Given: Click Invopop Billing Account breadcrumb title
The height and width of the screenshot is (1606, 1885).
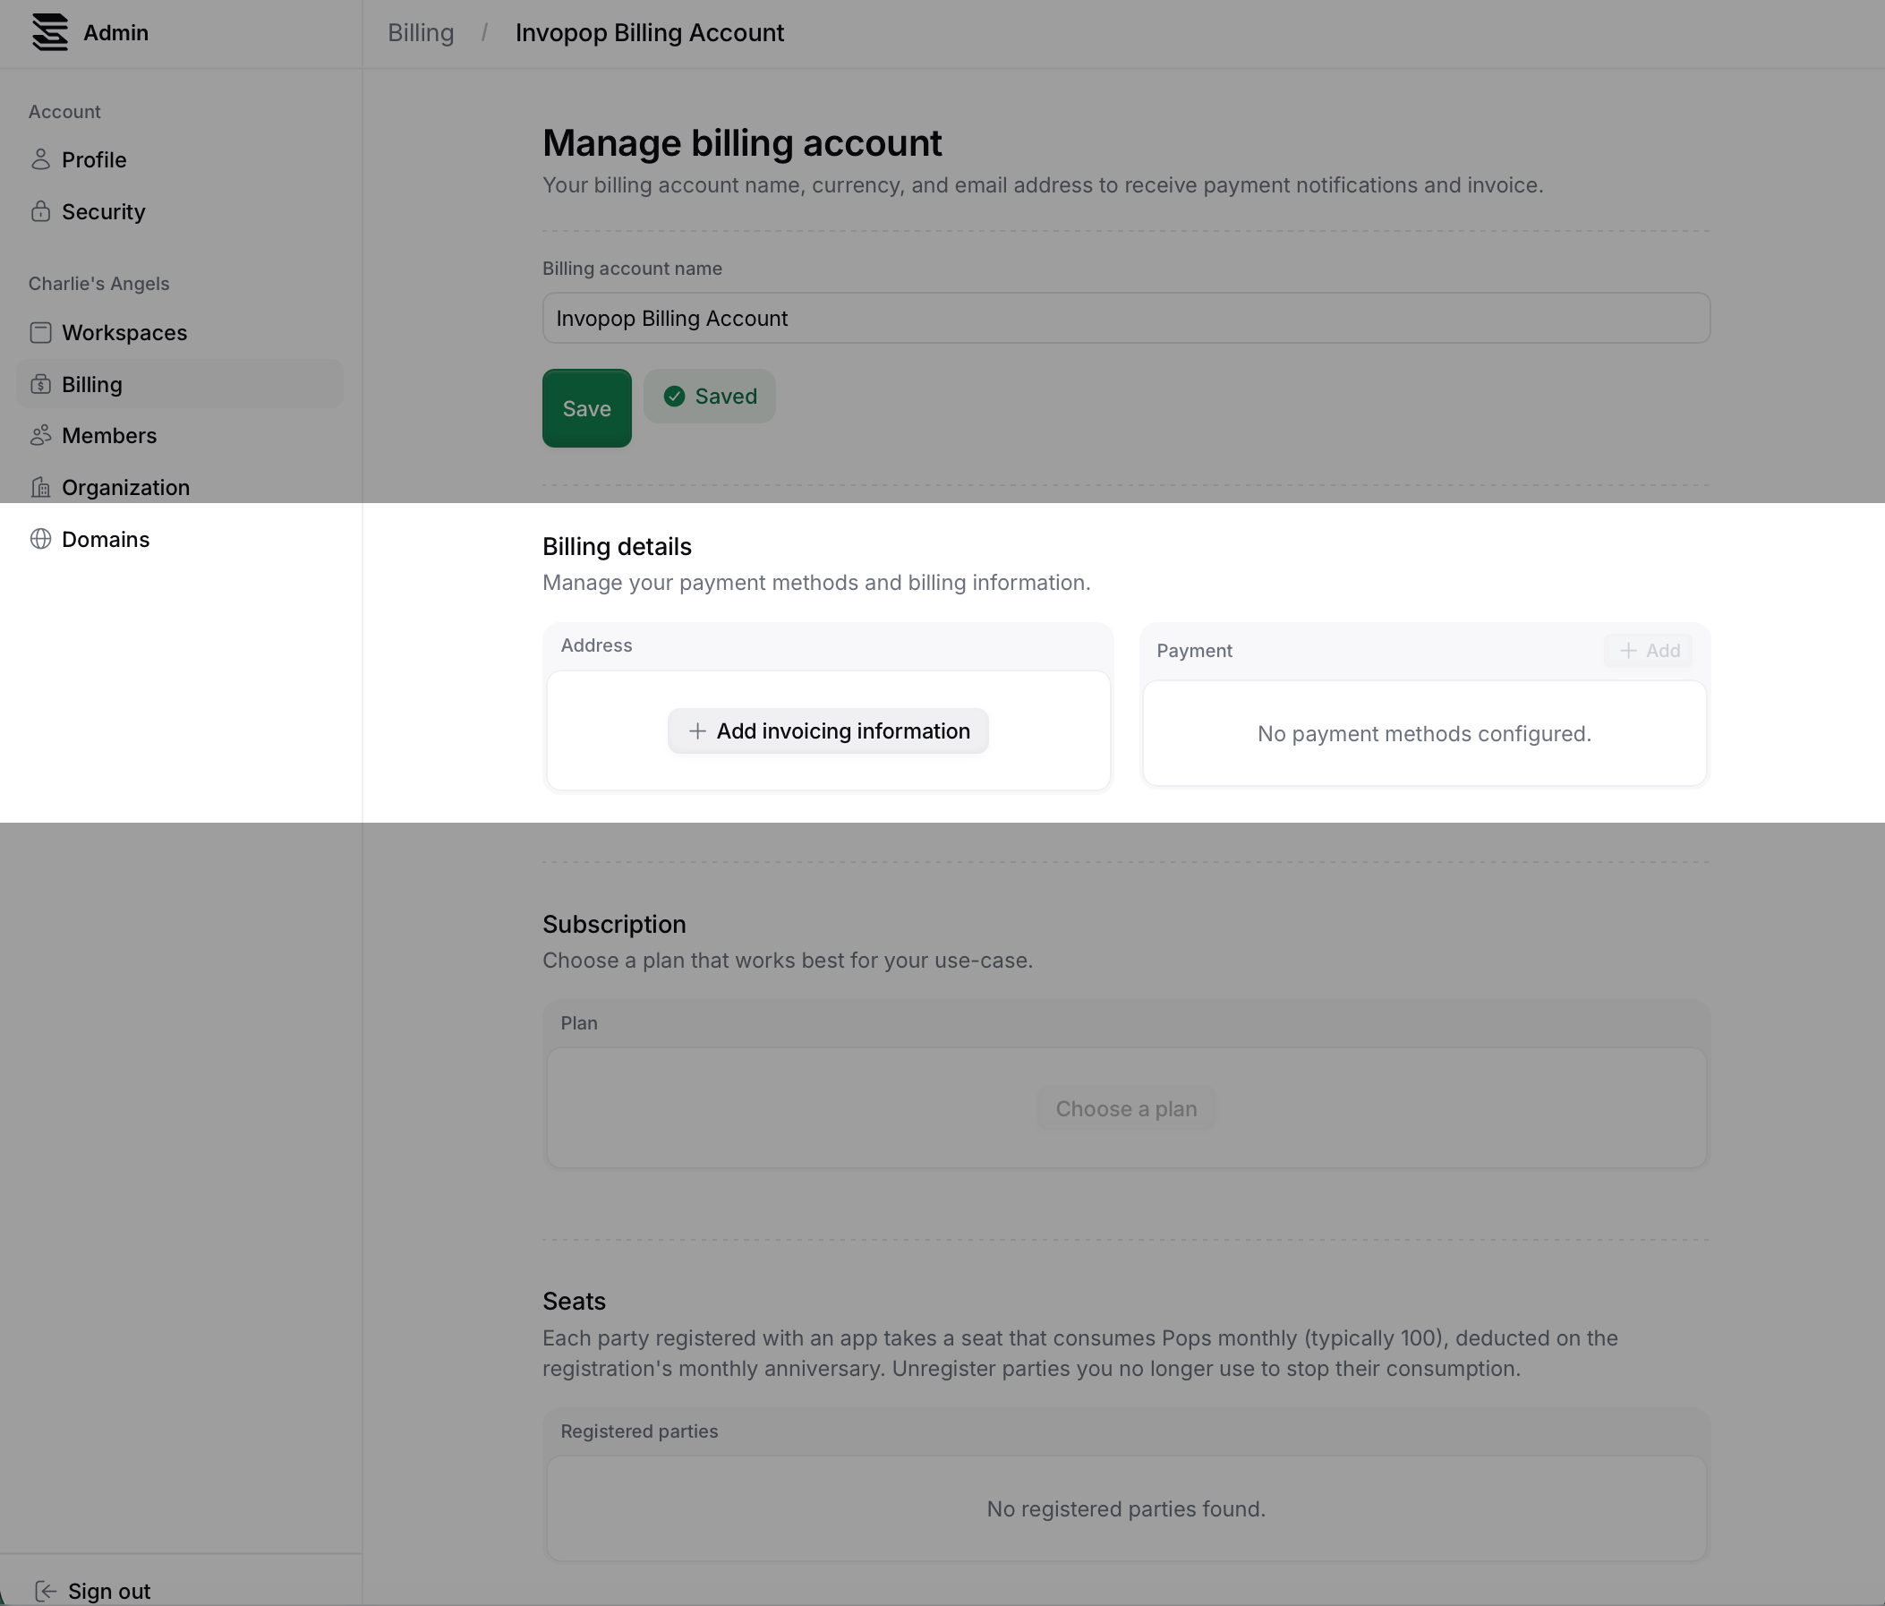Looking at the screenshot, I should tap(650, 33).
